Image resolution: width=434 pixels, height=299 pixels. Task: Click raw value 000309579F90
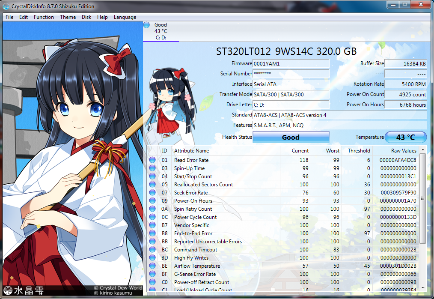tap(398, 193)
